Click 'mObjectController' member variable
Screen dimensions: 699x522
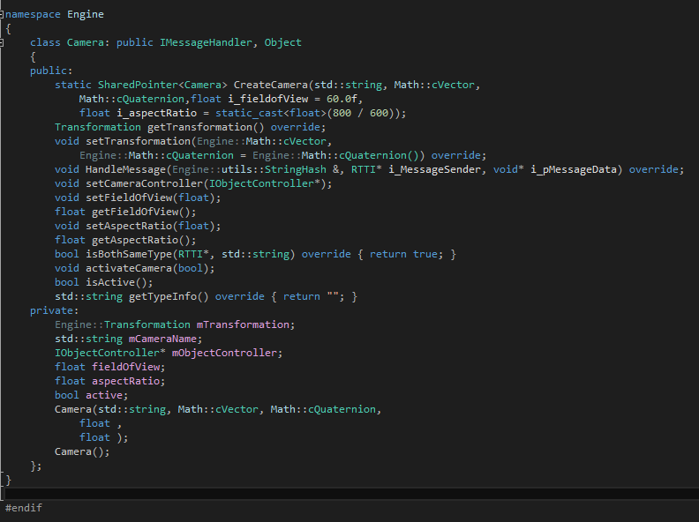225,353
